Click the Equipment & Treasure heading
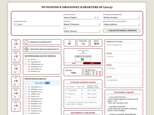The image size is (154, 115). [83, 113]
